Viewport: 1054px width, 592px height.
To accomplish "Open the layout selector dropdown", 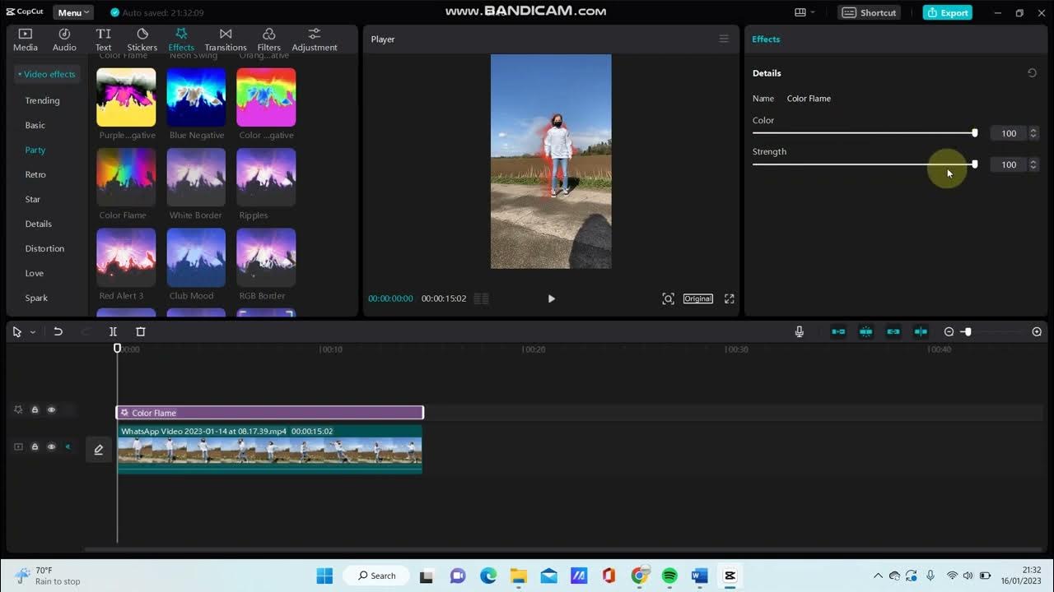I will (804, 12).
